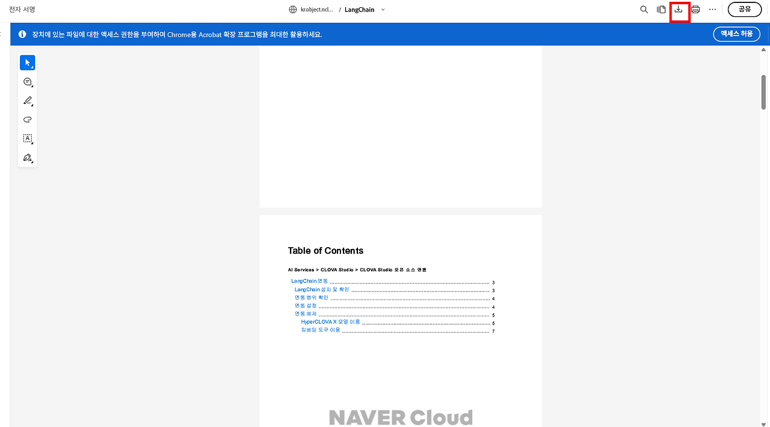770x427 pixels.
Task: Click the kr.object.ncl... source link
Action: click(x=317, y=10)
